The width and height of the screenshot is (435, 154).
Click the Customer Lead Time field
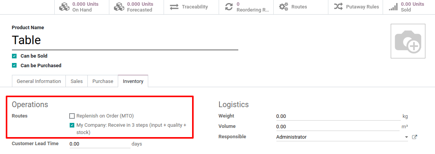(x=99, y=144)
